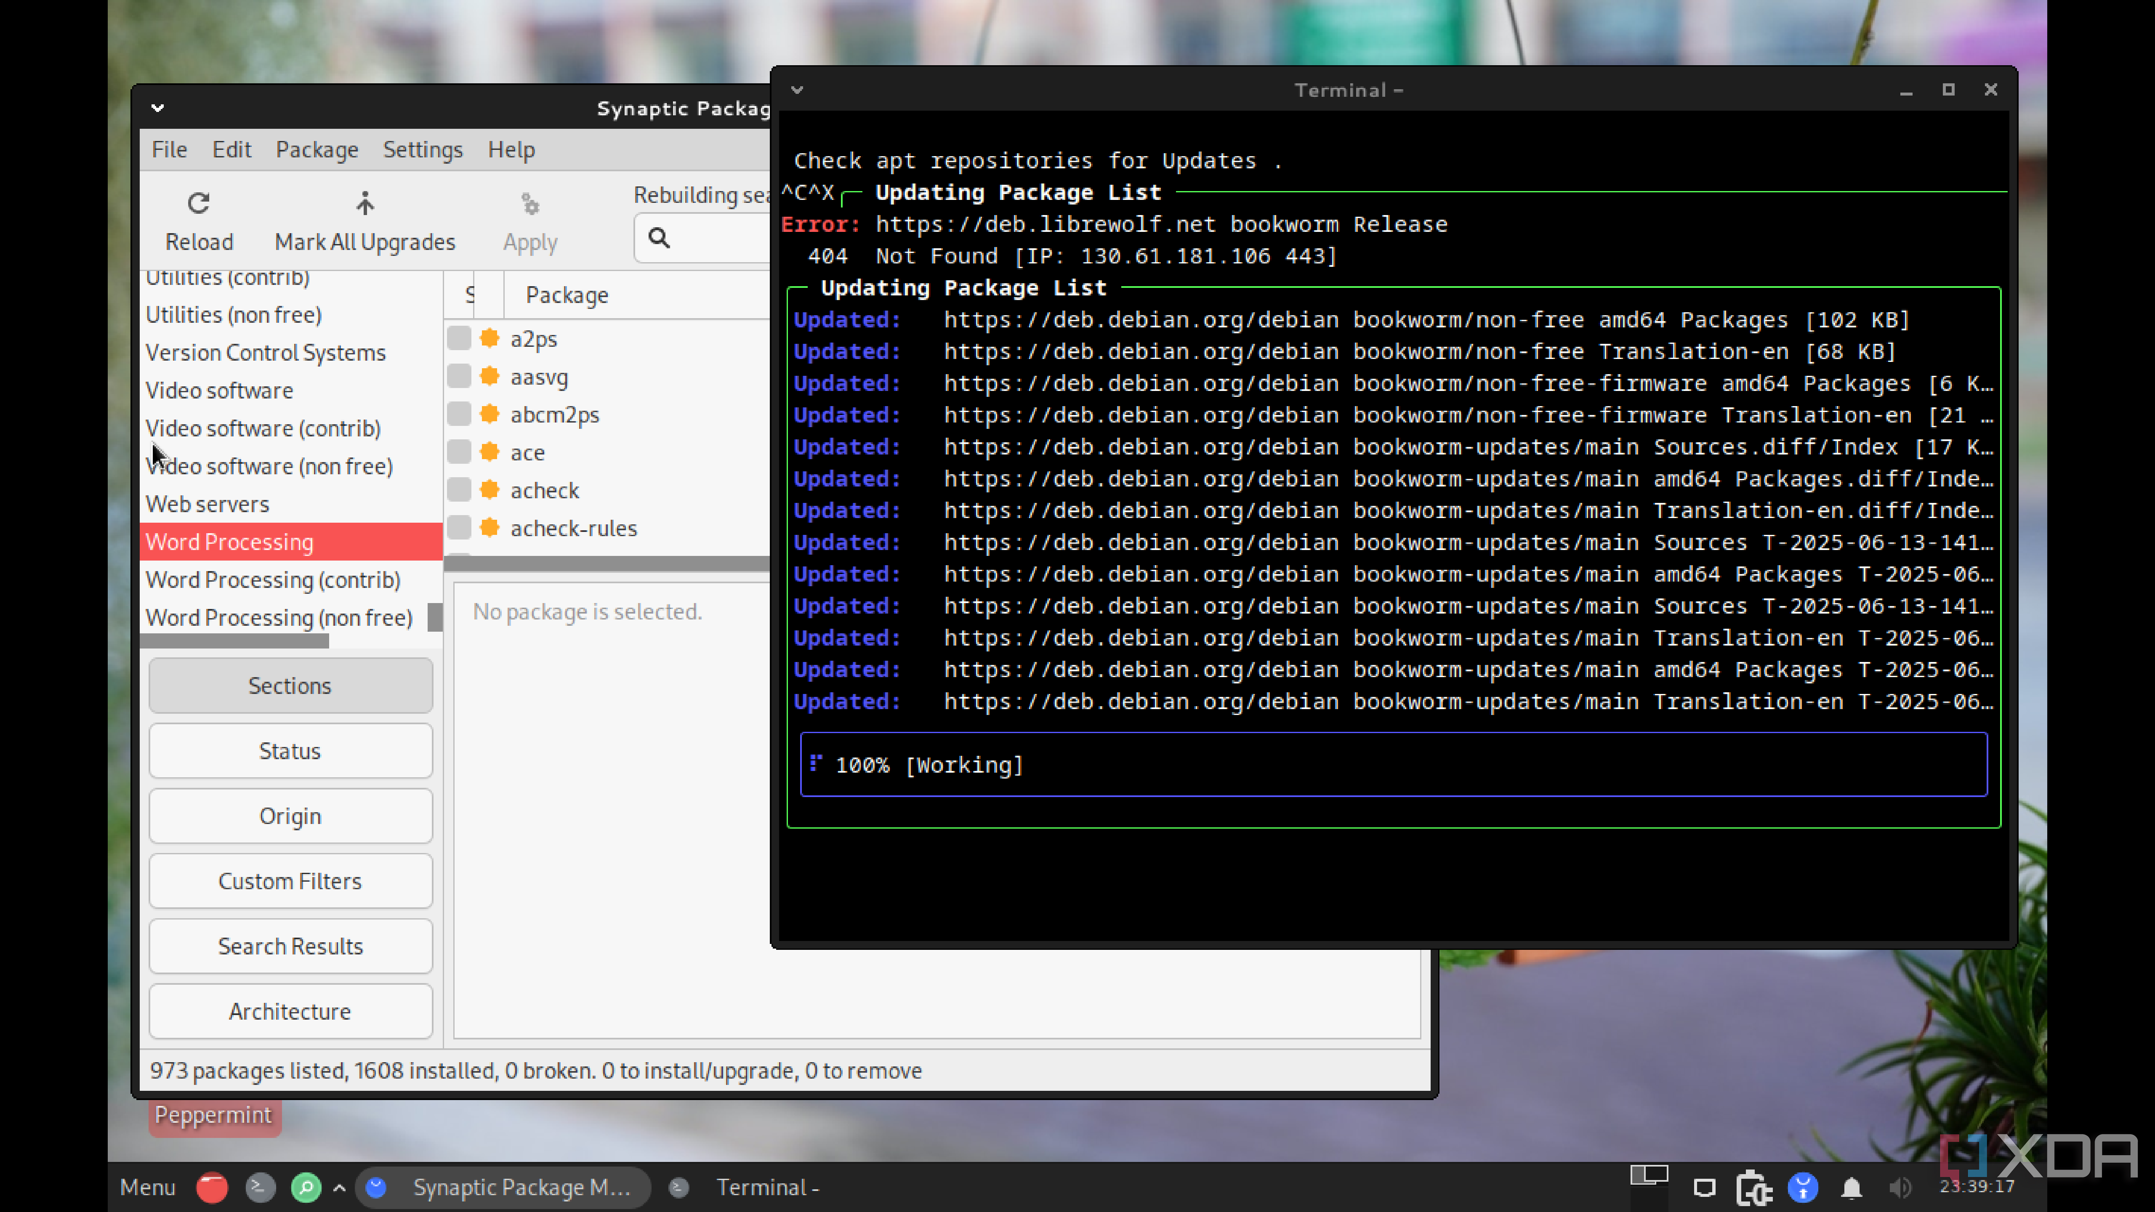This screenshot has width=2155, height=1212.
Task: Click the blue accessibility tray icon
Action: tap(1803, 1188)
